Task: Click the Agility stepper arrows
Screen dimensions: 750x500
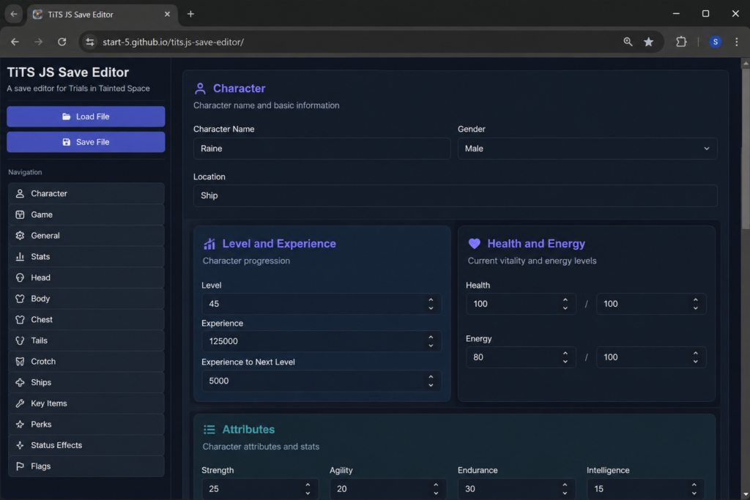Action: (x=436, y=489)
